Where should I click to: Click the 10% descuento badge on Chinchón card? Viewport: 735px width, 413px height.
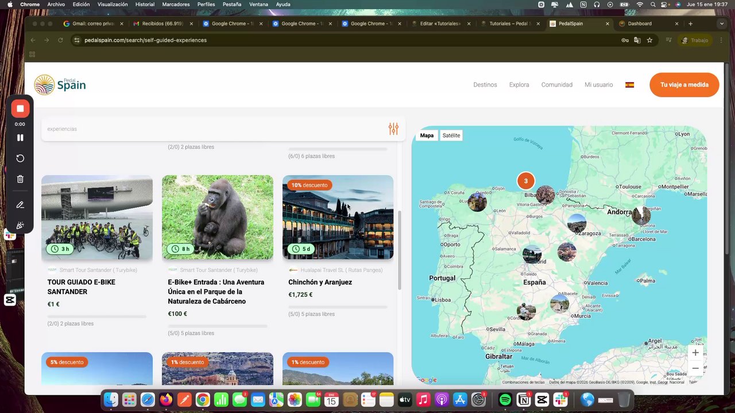pos(310,185)
